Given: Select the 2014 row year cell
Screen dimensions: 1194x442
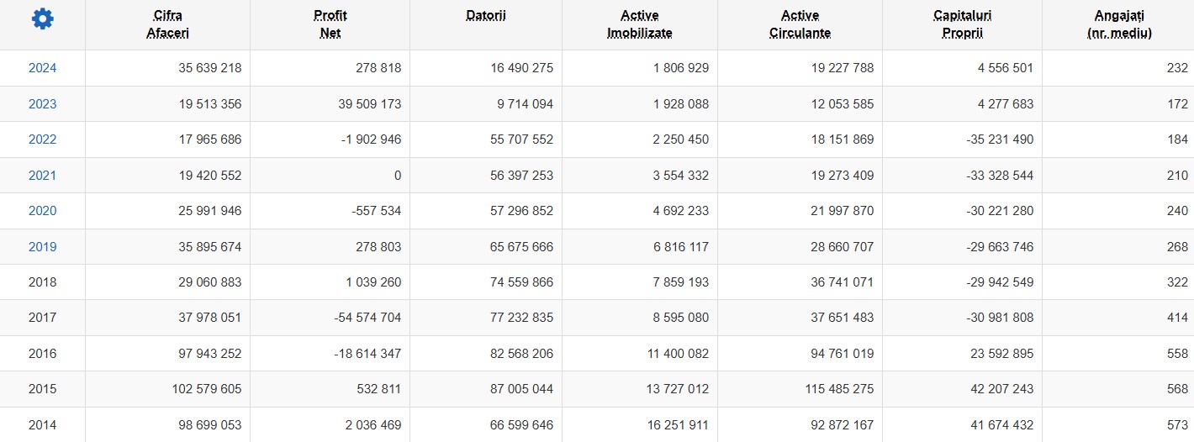Looking at the screenshot, I should pos(43,425).
